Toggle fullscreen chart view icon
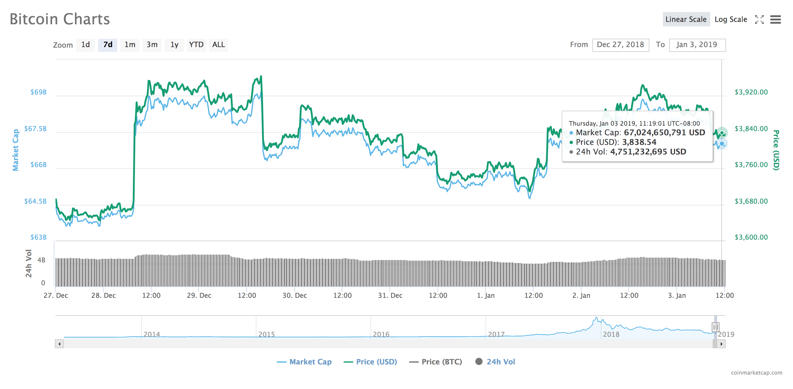The height and width of the screenshot is (389, 793). (759, 19)
